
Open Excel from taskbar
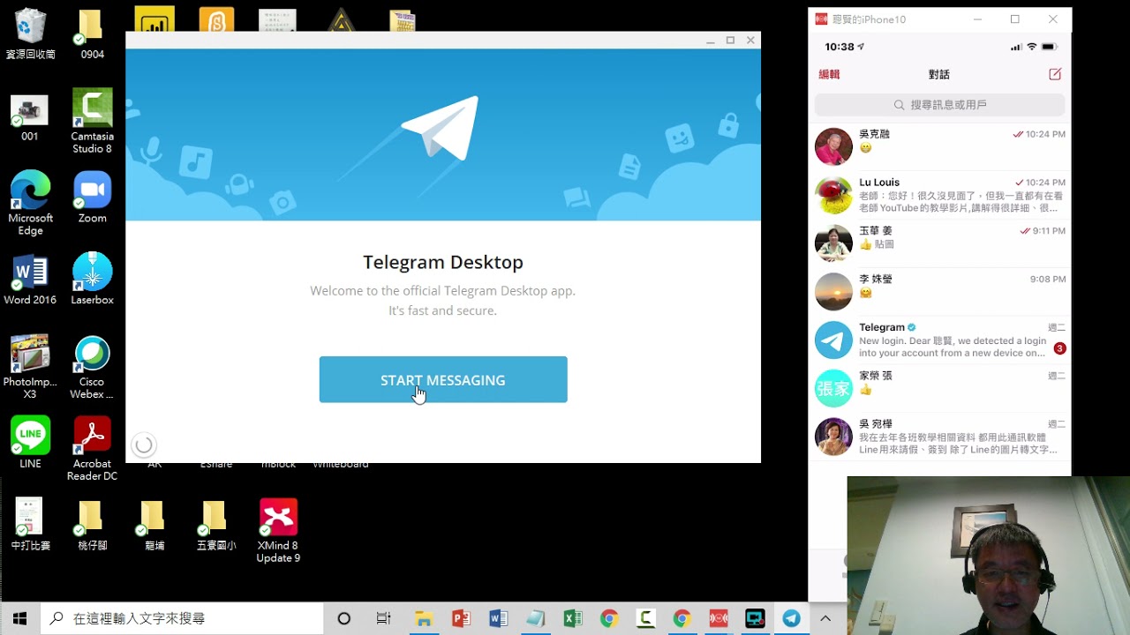[x=572, y=618]
